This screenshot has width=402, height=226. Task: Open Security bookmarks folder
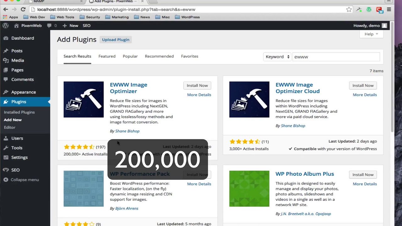90,17
